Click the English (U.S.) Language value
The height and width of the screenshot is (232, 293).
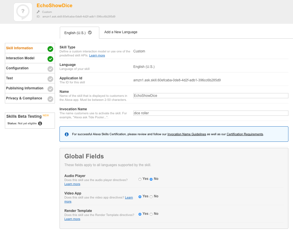tap(144, 67)
